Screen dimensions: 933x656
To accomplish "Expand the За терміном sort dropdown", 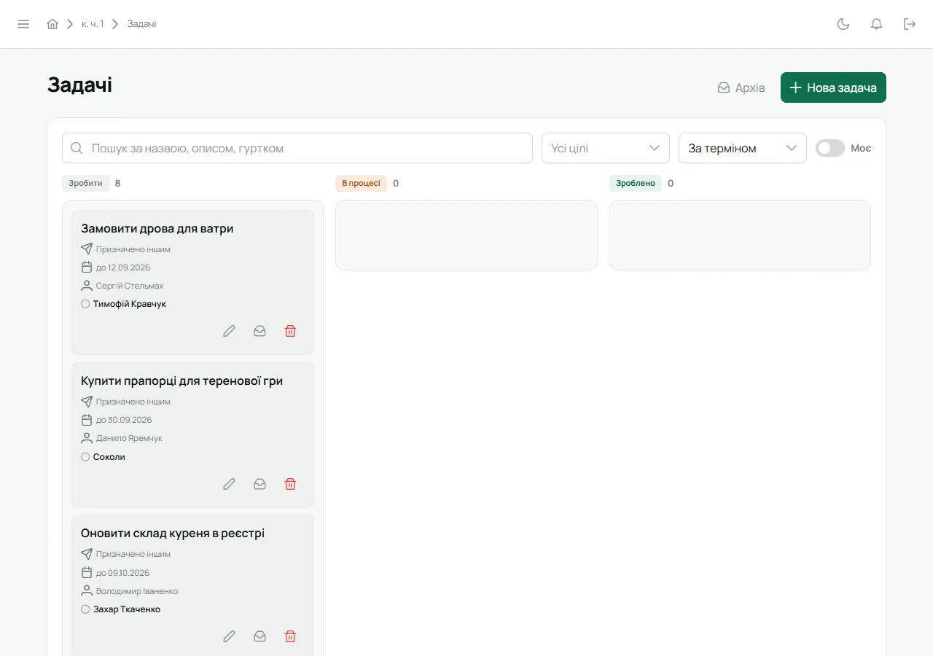I will tap(743, 148).
